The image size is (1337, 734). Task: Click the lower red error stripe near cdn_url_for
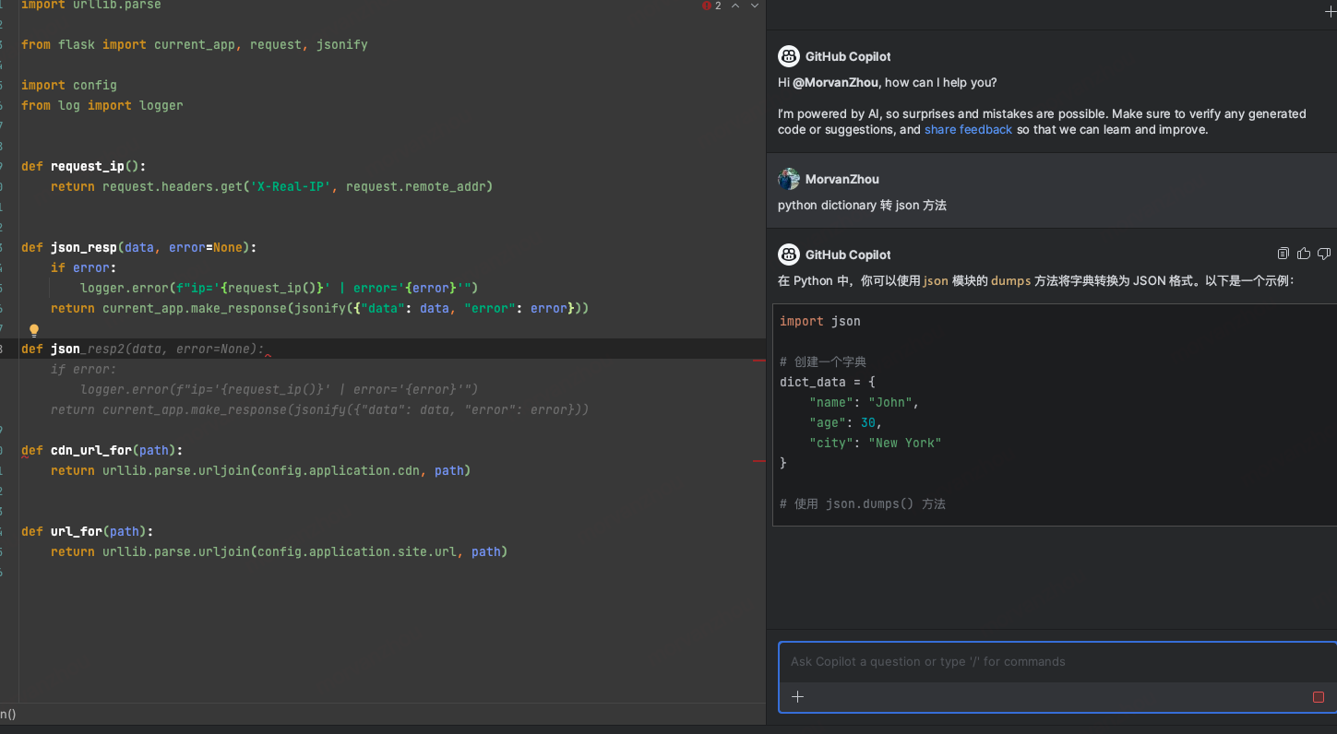759,460
